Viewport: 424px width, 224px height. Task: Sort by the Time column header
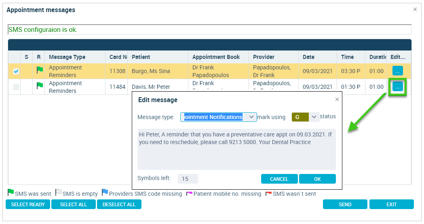351,57
